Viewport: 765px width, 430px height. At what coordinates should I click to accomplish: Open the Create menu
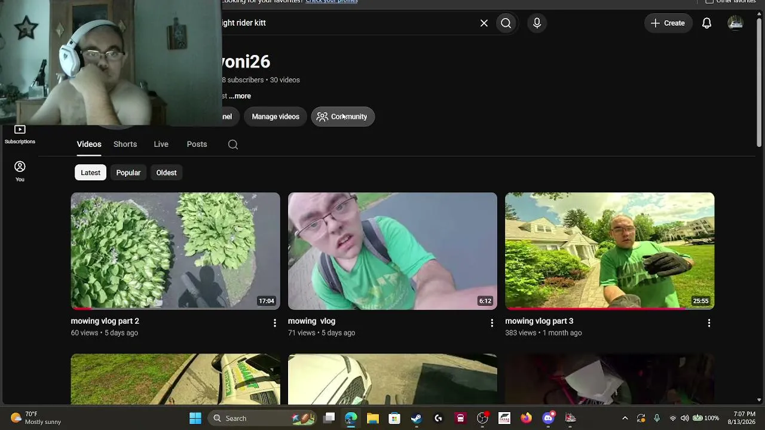pyautogui.click(x=668, y=23)
